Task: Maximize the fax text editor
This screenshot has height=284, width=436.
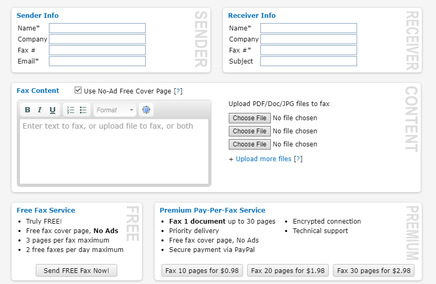Action: [x=146, y=110]
